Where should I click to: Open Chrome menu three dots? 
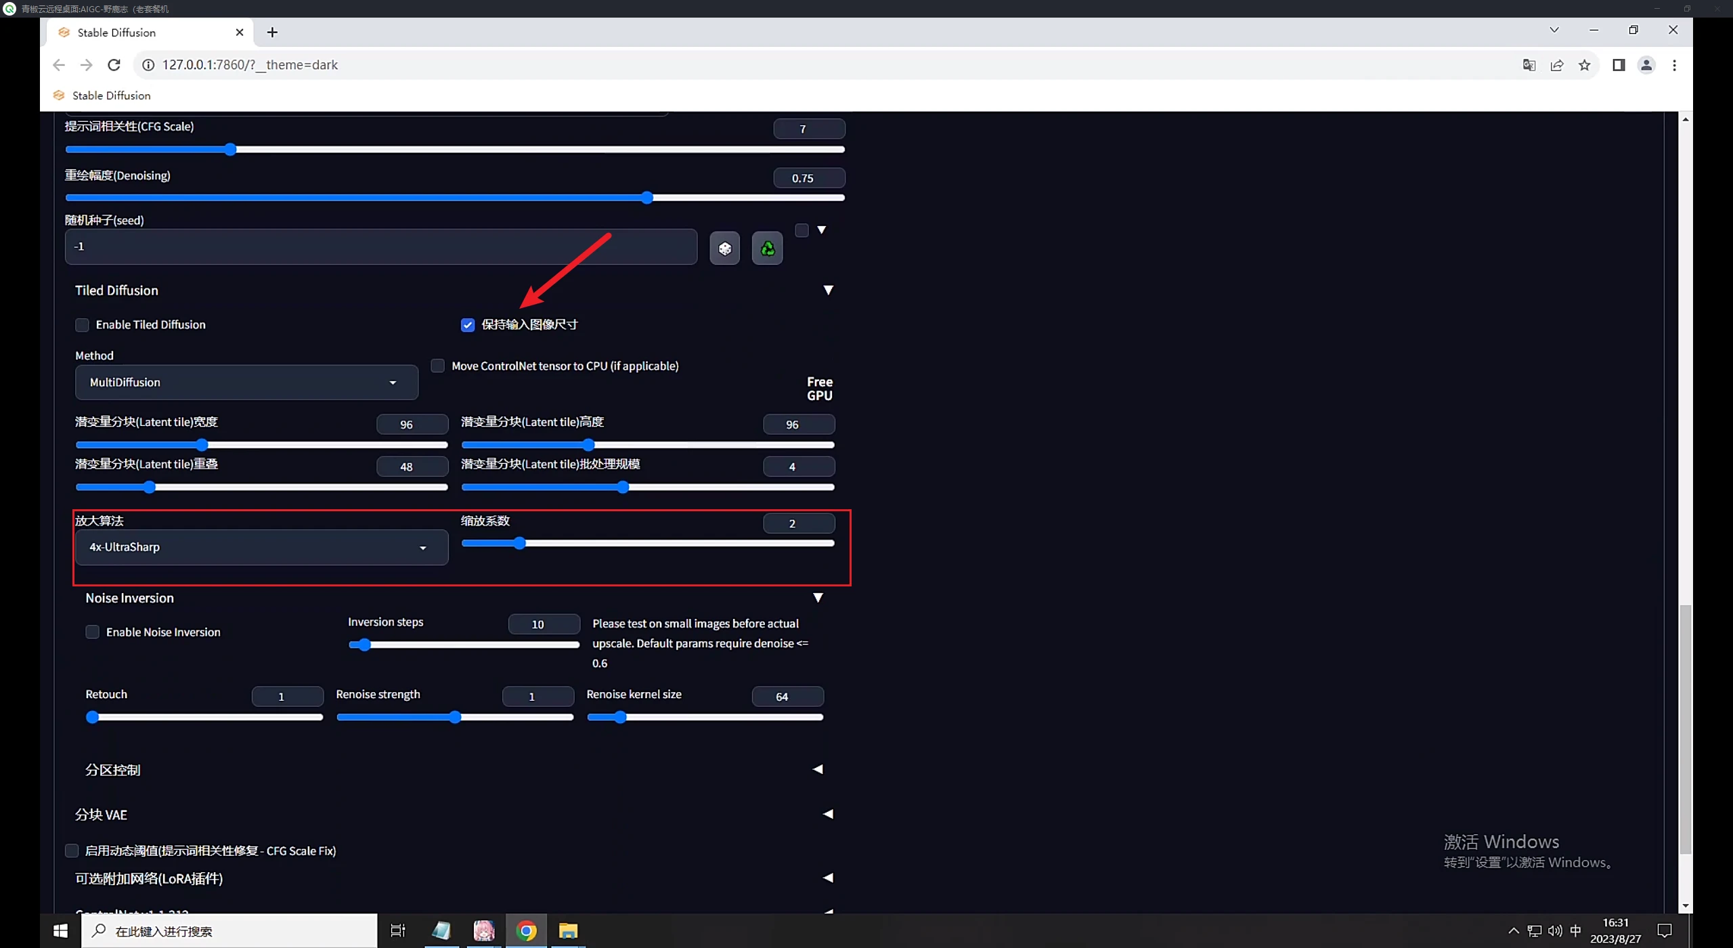coord(1674,65)
